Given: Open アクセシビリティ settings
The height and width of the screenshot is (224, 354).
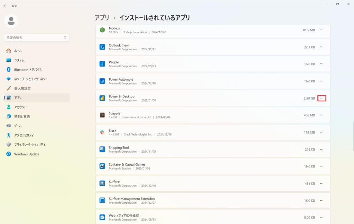Looking at the screenshot, I should coord(37,135).
